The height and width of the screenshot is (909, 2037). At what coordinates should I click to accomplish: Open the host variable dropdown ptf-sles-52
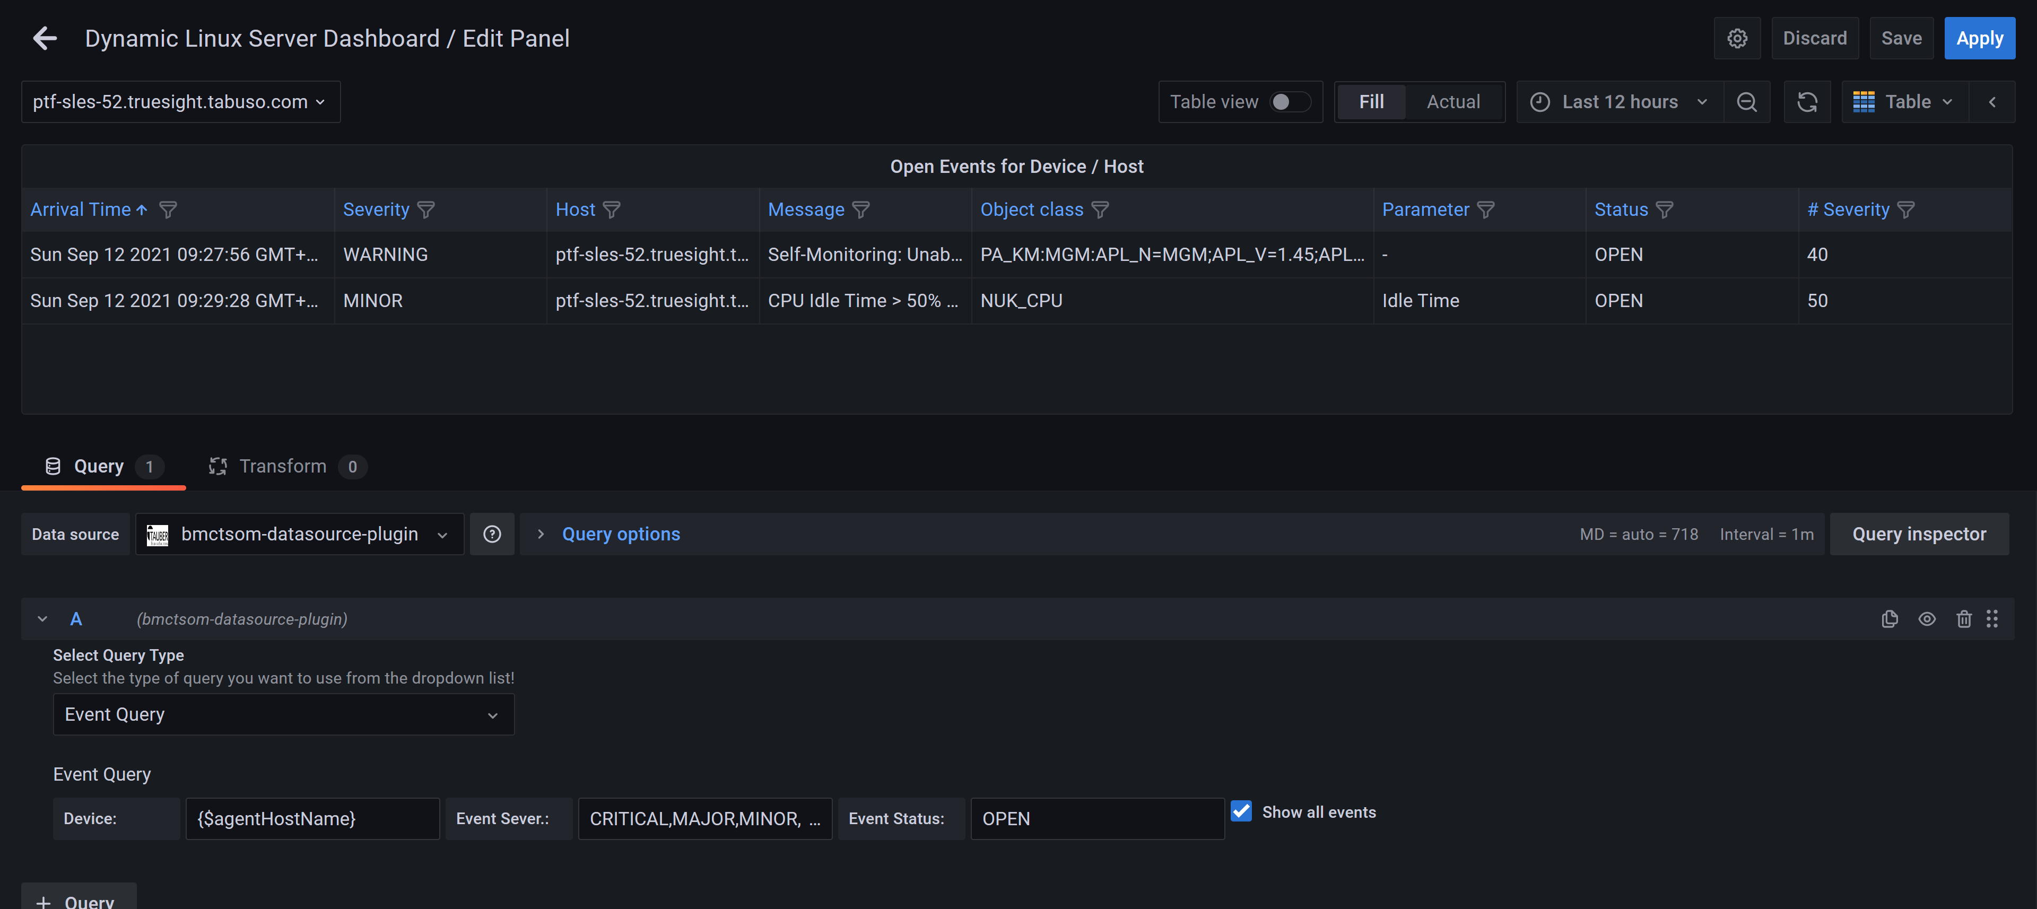(180, 102)
